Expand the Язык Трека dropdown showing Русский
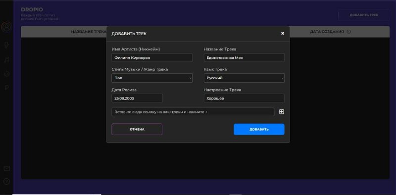396x195 pixels. [244, 78]
